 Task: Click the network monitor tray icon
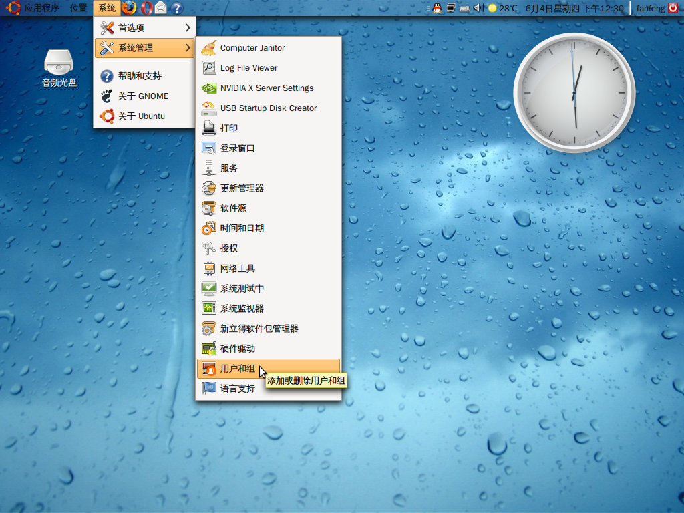click(451, 8)
